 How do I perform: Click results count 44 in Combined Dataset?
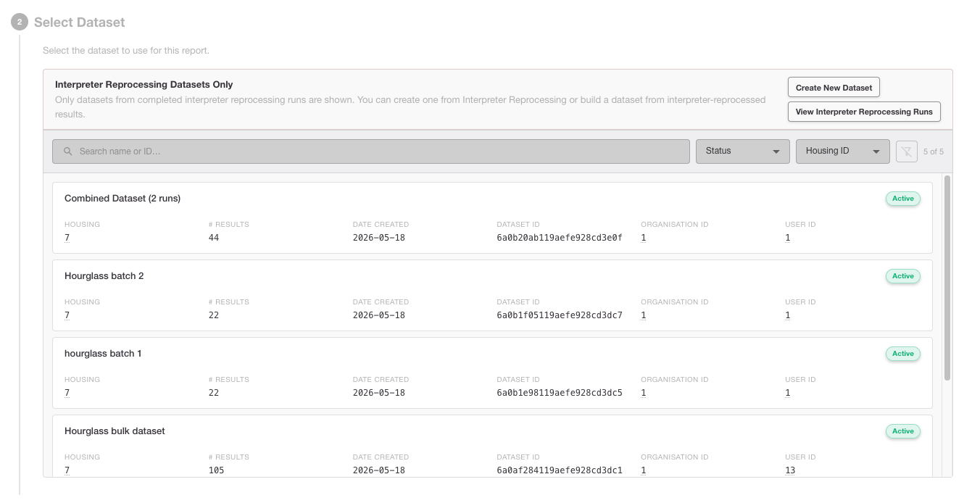[x=214, y=238]
